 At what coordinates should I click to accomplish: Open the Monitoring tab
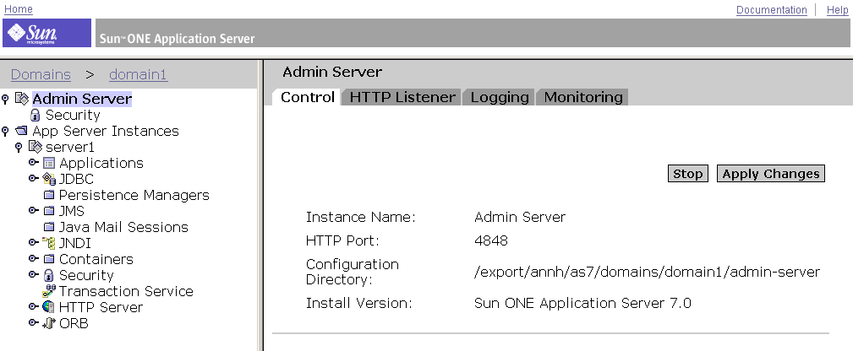[583, 97]
